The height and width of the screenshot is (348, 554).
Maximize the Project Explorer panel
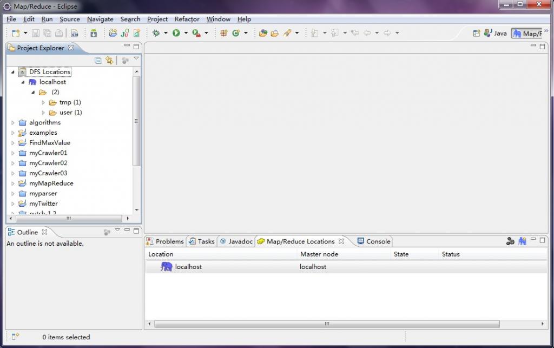click(136, 47)
